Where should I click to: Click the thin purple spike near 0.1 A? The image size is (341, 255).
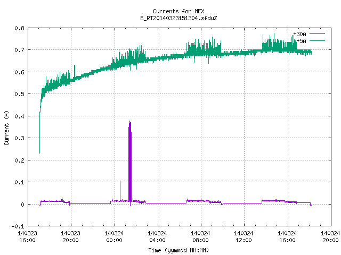[x=120, y=191]
